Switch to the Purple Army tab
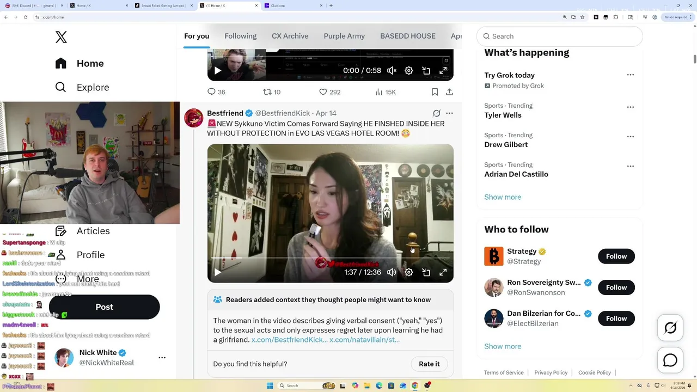Viewport: 697px width, 392px height. (x=344, y=36)
